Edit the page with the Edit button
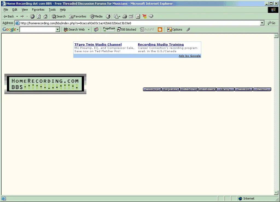The height and width of the screenshot is (202, 280). [x=131, y=16]
